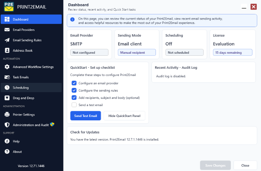Click the paper plane icon for Sending Rules
The width and height of the screenshot is (261, 171).
[7, 40]
